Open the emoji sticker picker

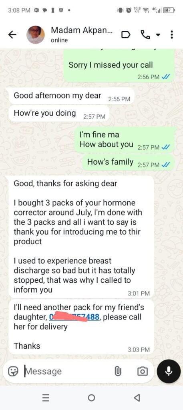[x=13, y=371]
